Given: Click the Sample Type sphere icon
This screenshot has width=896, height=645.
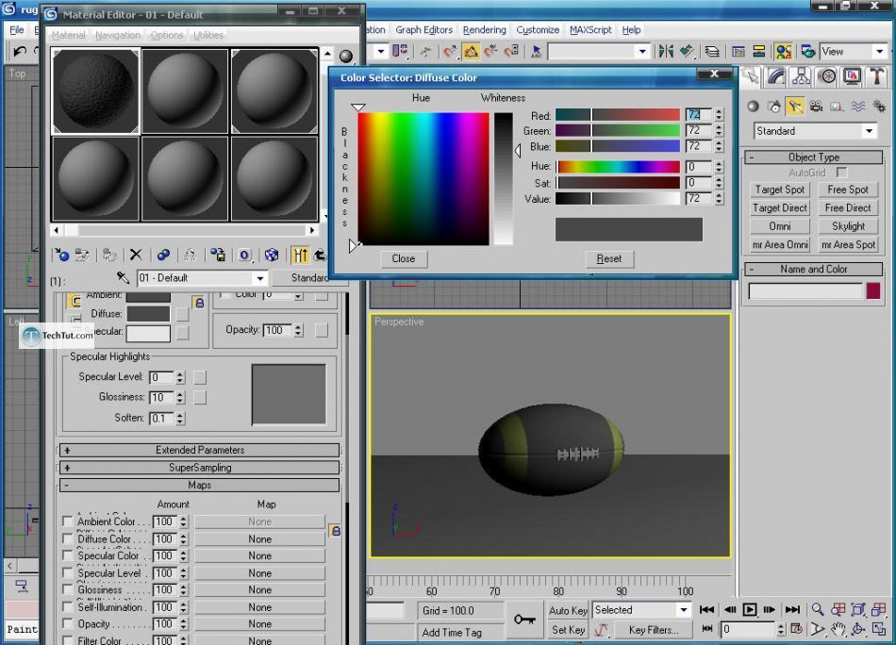Looking at the screenshot, I should click(x=346, y=56).
